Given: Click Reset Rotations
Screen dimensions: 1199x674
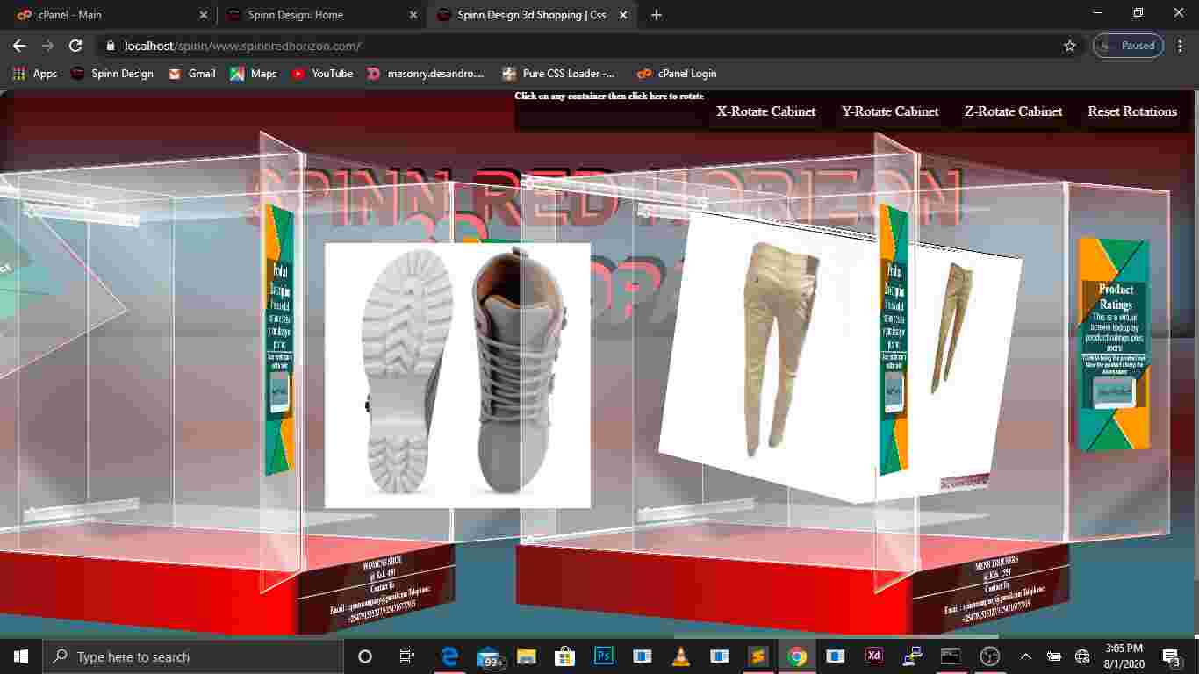Looking at the screenshot, I should (1132, 111).
